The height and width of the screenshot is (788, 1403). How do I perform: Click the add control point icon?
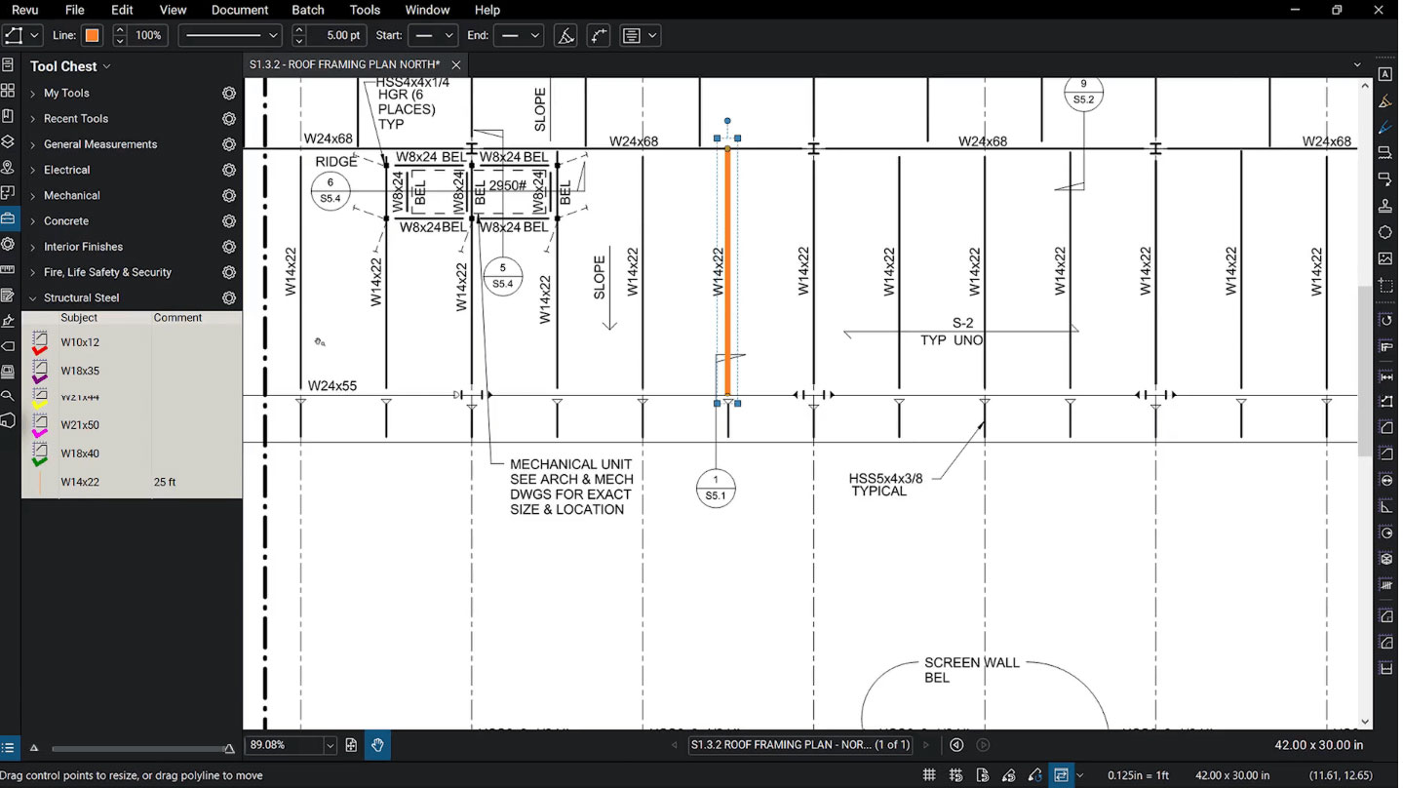click(x=598, y=35)
